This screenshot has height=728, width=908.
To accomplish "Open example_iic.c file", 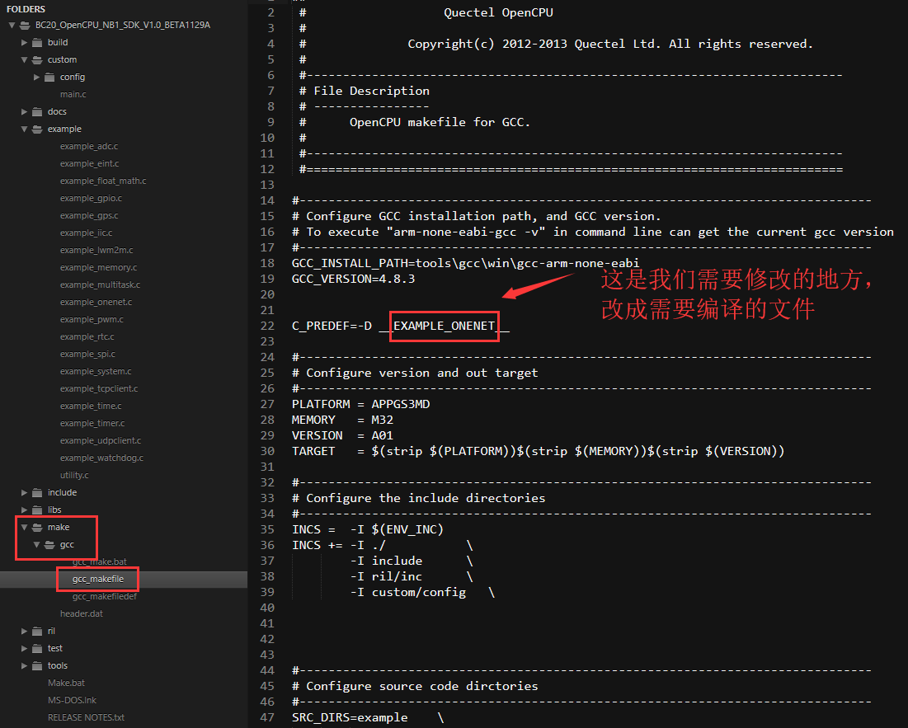I will click(86, 232).
